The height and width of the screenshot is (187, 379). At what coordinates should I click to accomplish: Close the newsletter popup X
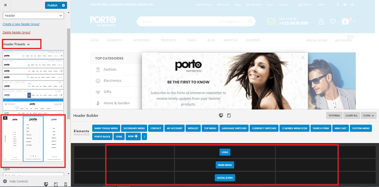[303, 57]
